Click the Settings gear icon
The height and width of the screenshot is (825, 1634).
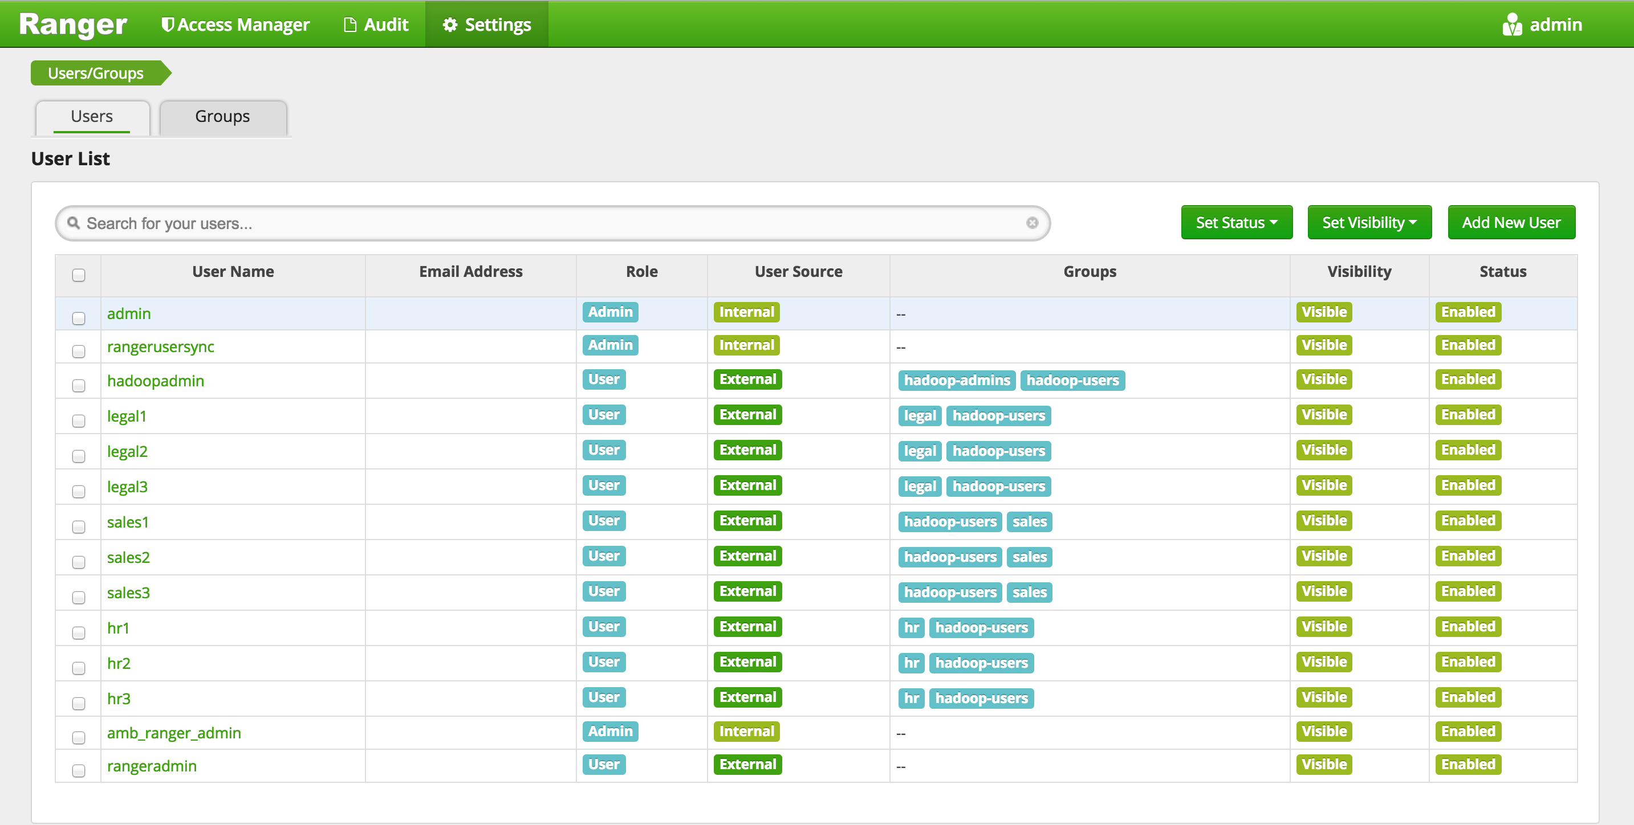coord(450,24)
